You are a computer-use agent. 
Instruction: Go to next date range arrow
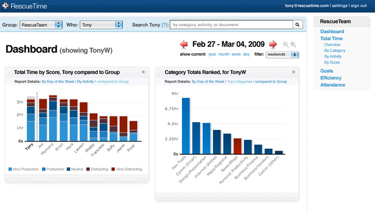(273, 44)
